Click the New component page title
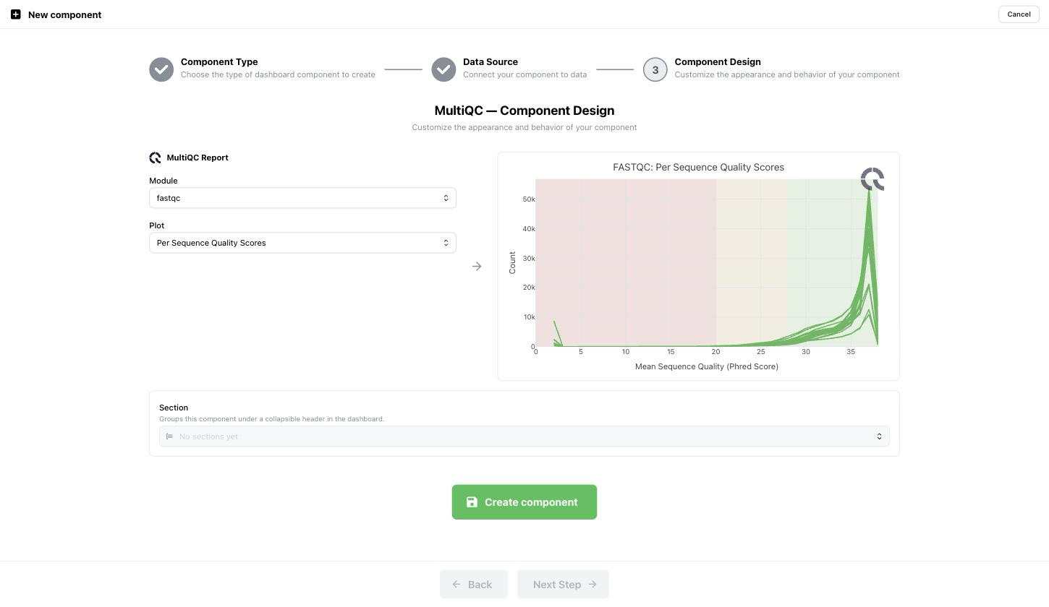The height and width of the screenshot is (607, 1049). pos(65,14)
